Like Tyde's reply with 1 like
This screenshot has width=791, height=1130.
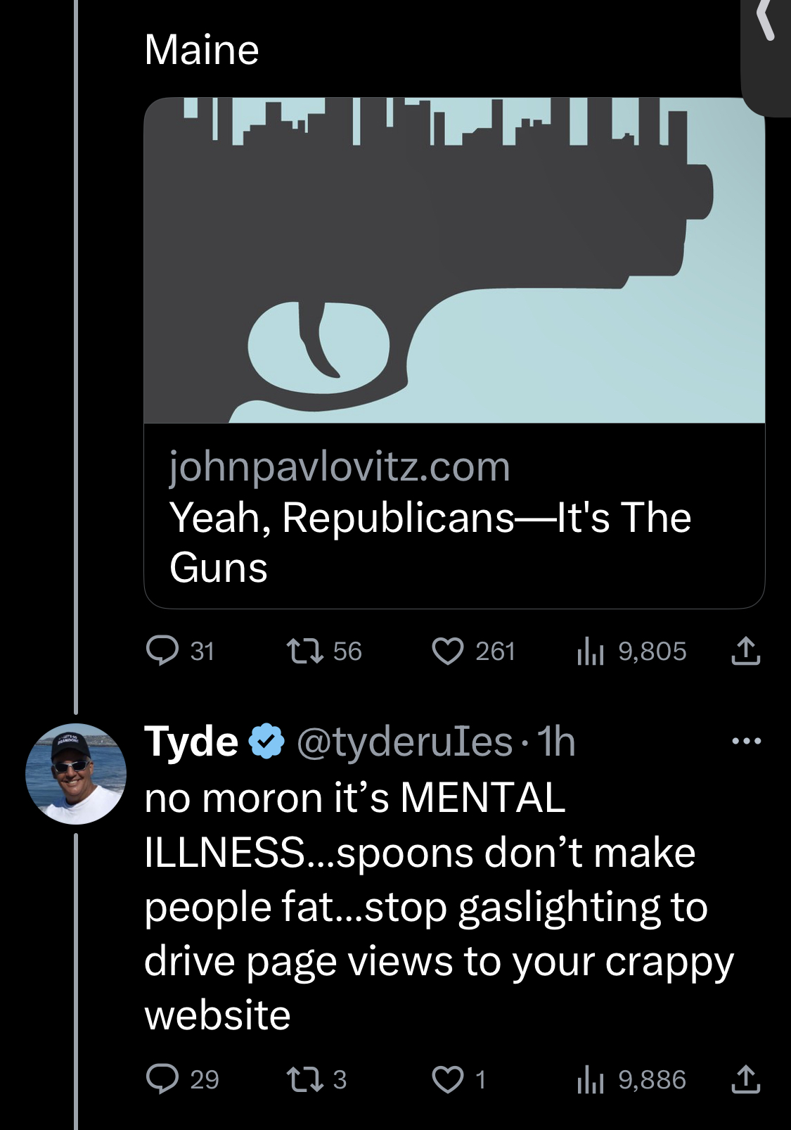[448, 1079]
